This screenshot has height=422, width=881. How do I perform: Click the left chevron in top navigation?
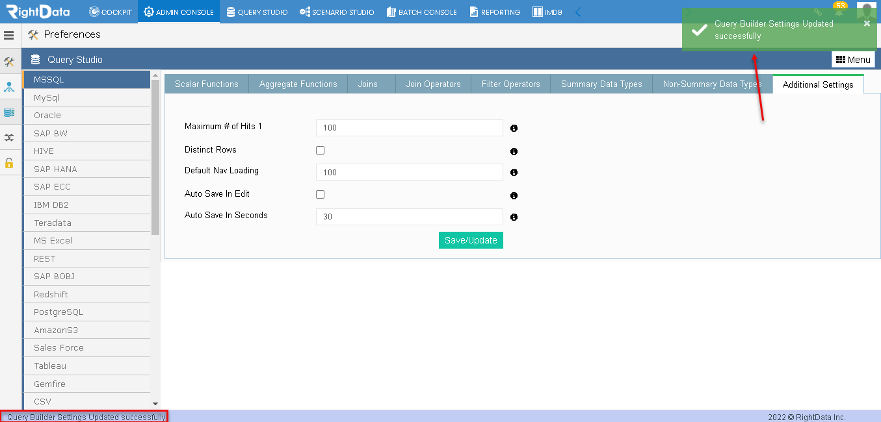coord(578,12)
